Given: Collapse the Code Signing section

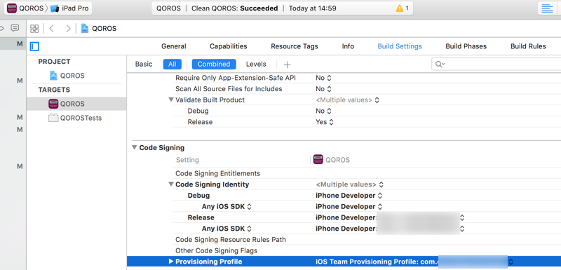Looking at the screenshot, I should tap(135, 148).
